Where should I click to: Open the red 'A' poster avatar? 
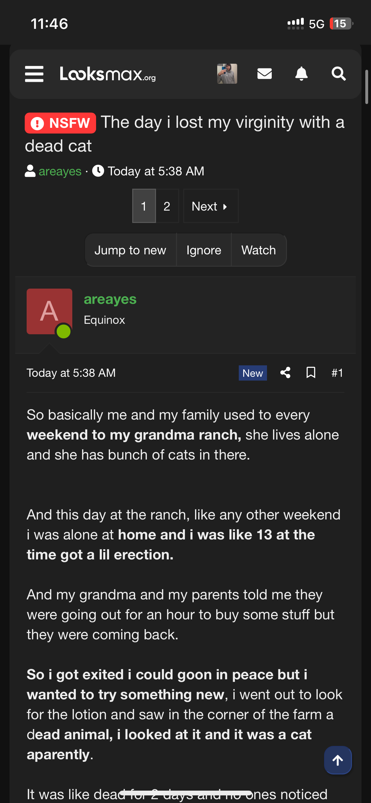(x=49, y=311)
